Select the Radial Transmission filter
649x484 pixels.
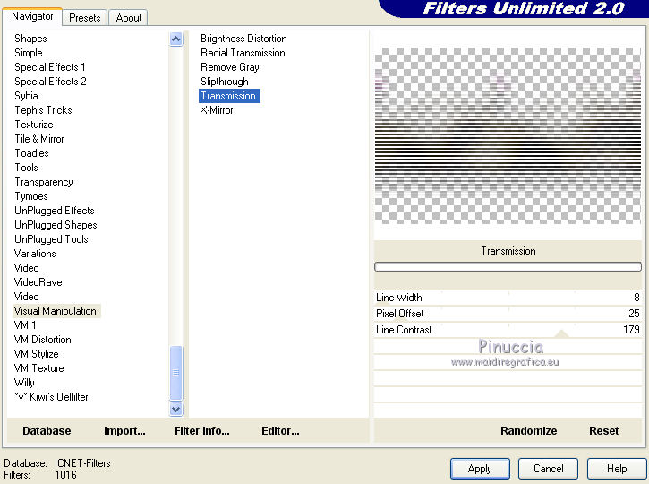[x=243, y=53]
